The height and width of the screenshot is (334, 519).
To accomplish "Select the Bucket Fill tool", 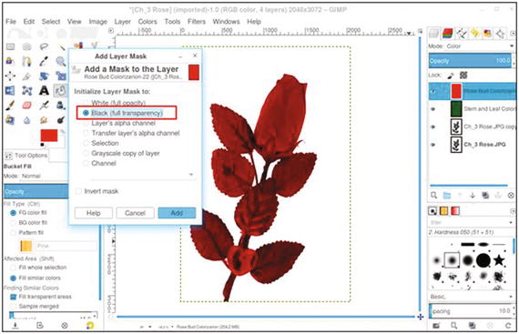I will 61,91.
